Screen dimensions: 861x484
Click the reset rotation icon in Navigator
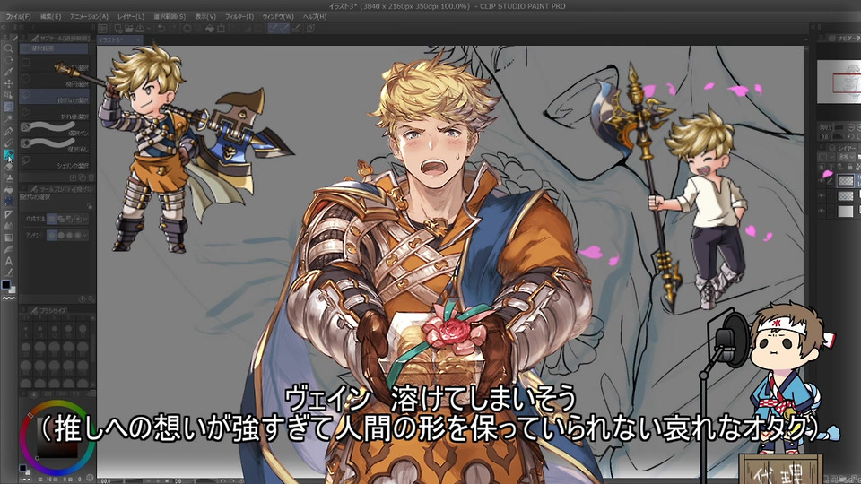point(850,136)
